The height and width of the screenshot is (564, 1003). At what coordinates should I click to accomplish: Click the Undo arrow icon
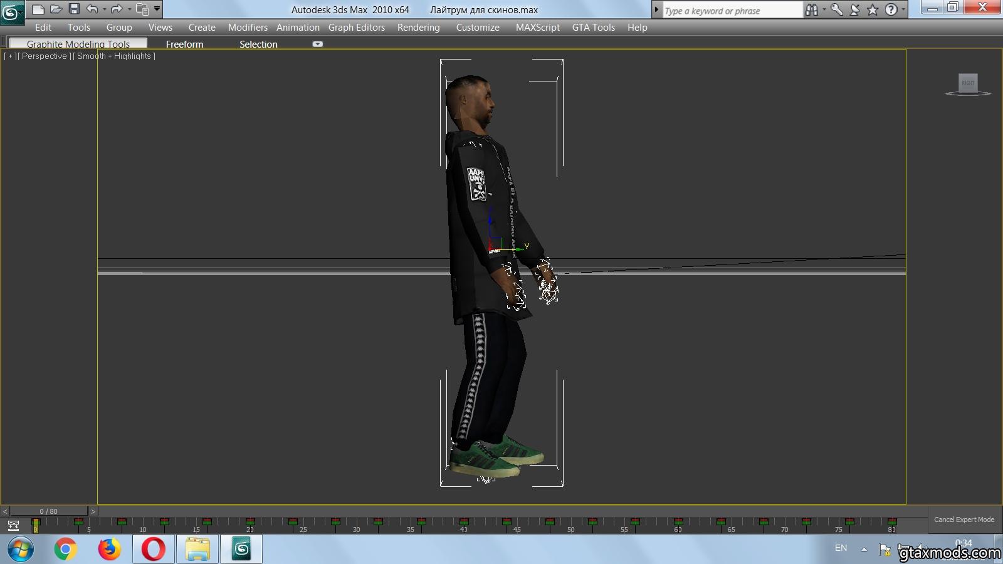pyautogui.click(x=92, y=9)
